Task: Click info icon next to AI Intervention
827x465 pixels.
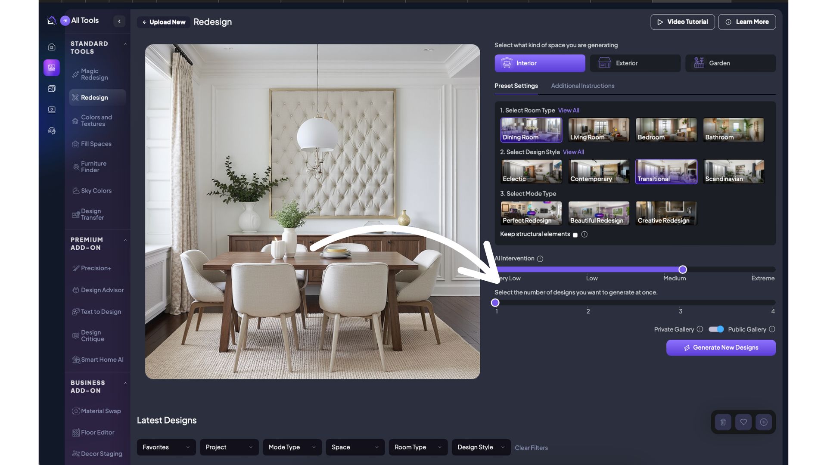Action: click(540, 259)
